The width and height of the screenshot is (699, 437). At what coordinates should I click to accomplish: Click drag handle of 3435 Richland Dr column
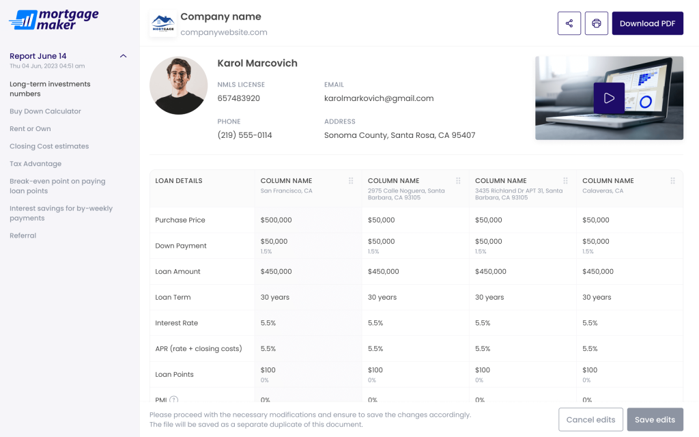[565, 181]
